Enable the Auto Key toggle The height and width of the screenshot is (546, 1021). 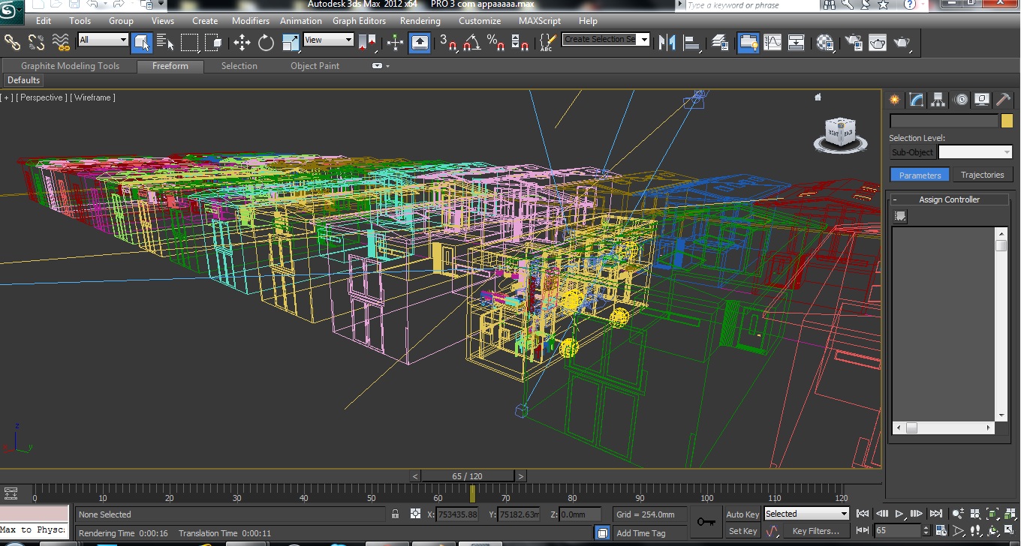click(742, 514)
